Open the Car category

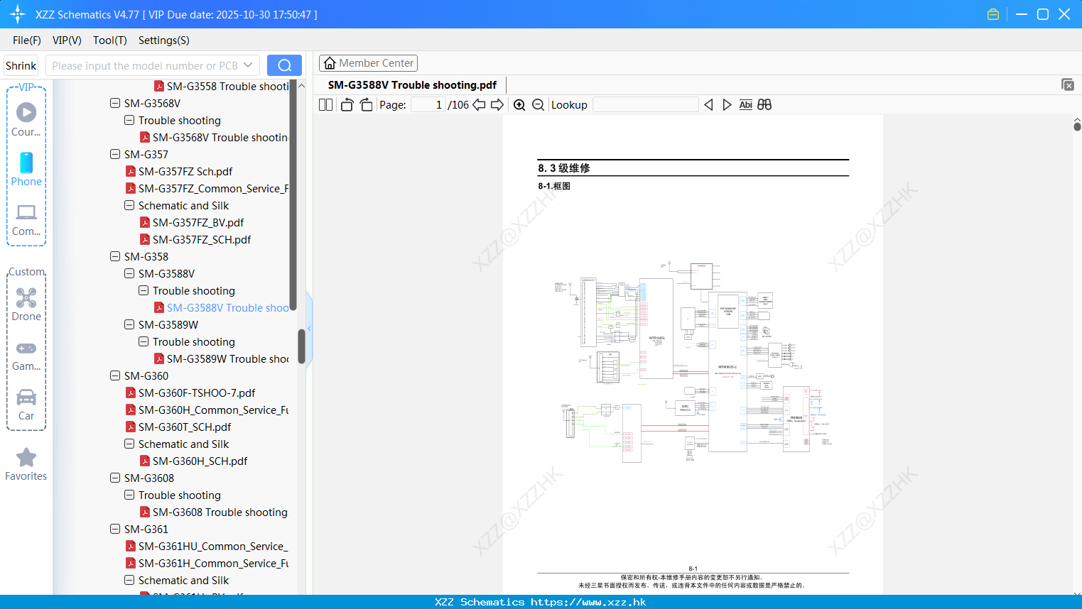[x=26, y=405]
